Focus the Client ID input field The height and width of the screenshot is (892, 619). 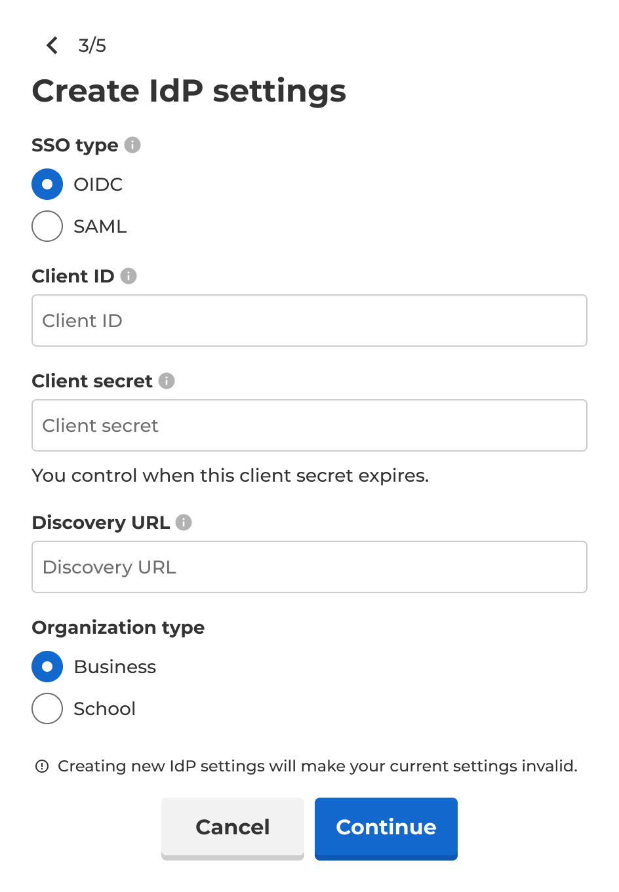[309, 320]
